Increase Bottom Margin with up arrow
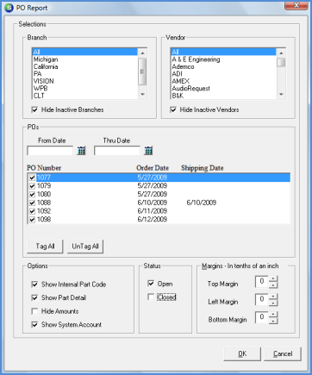 click(x=273, y=315)
